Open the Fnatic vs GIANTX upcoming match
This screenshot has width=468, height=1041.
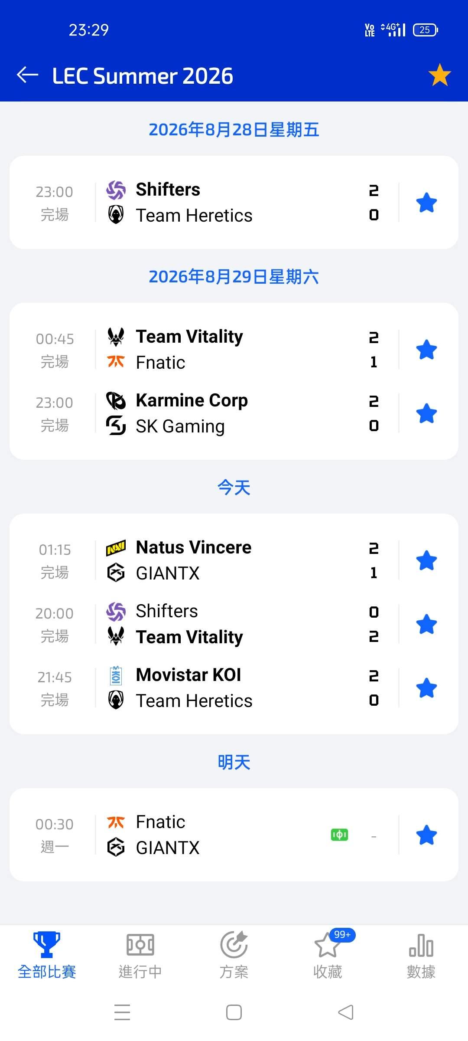click(234, 835)
